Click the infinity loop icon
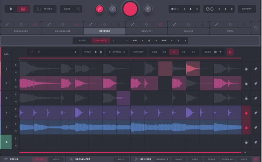This screenshot has width=262, height=162. coord(210,9)
